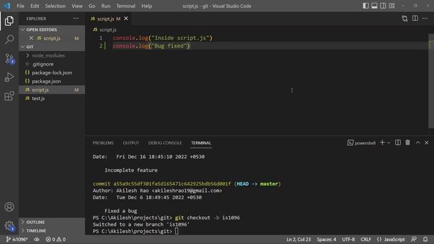Collapse the Open Editors section
The width and height of the screenshot is (434, 244).
point(52,30)
